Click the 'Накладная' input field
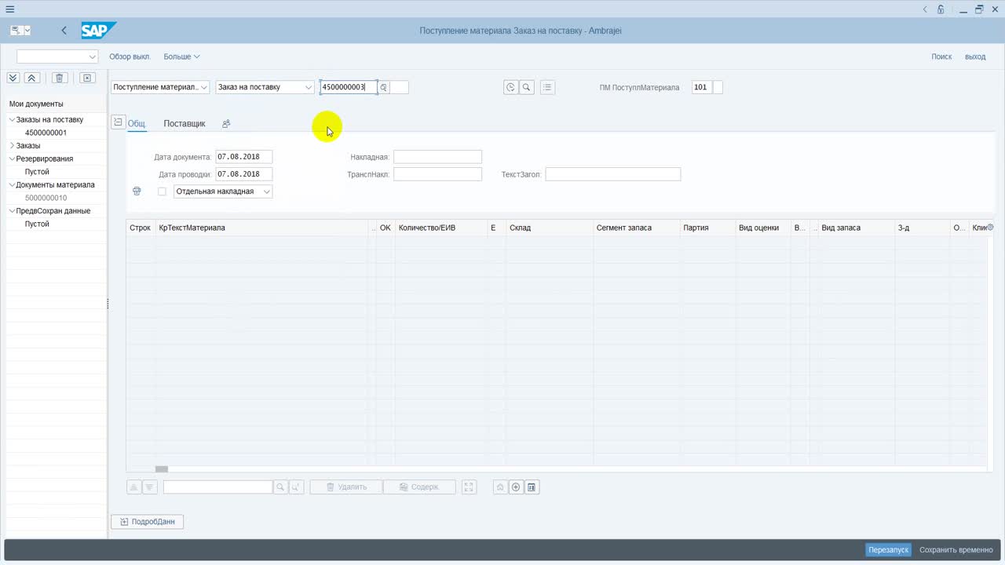1005x565 pixels. pos(437,157)
